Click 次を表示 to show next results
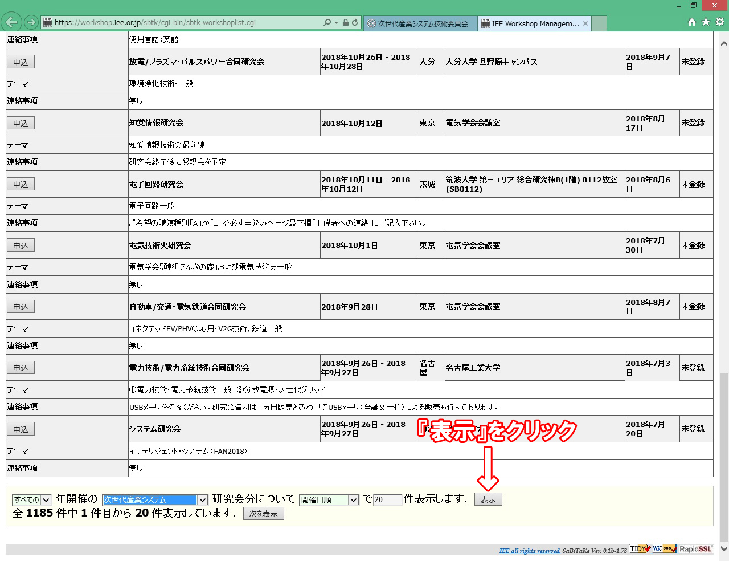The height and width of the screenshot is (561, 729). (x=263, y=514)
